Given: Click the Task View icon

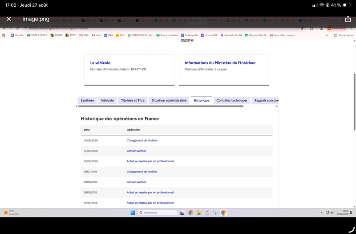Looking at the screenshot, I should pos(182,213).
